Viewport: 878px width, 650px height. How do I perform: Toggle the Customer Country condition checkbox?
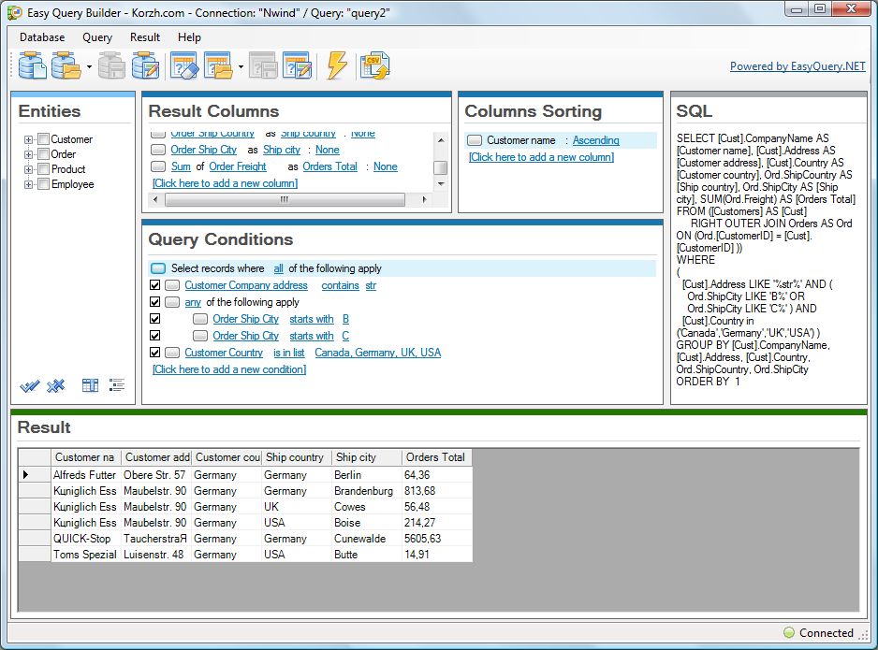pos(155,353)
